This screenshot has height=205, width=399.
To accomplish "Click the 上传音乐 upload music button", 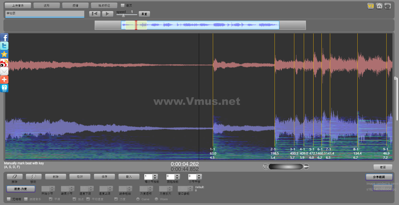I will [18, 5].
